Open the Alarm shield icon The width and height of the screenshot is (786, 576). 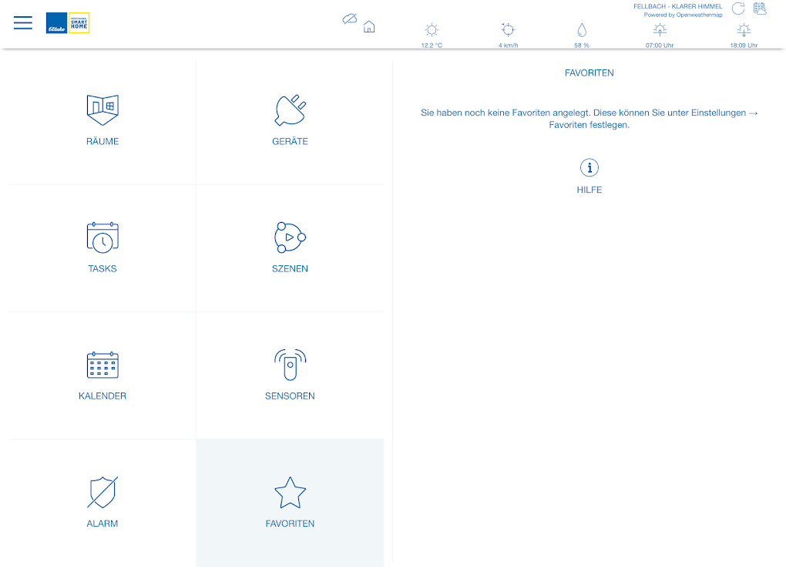(102, 492)
